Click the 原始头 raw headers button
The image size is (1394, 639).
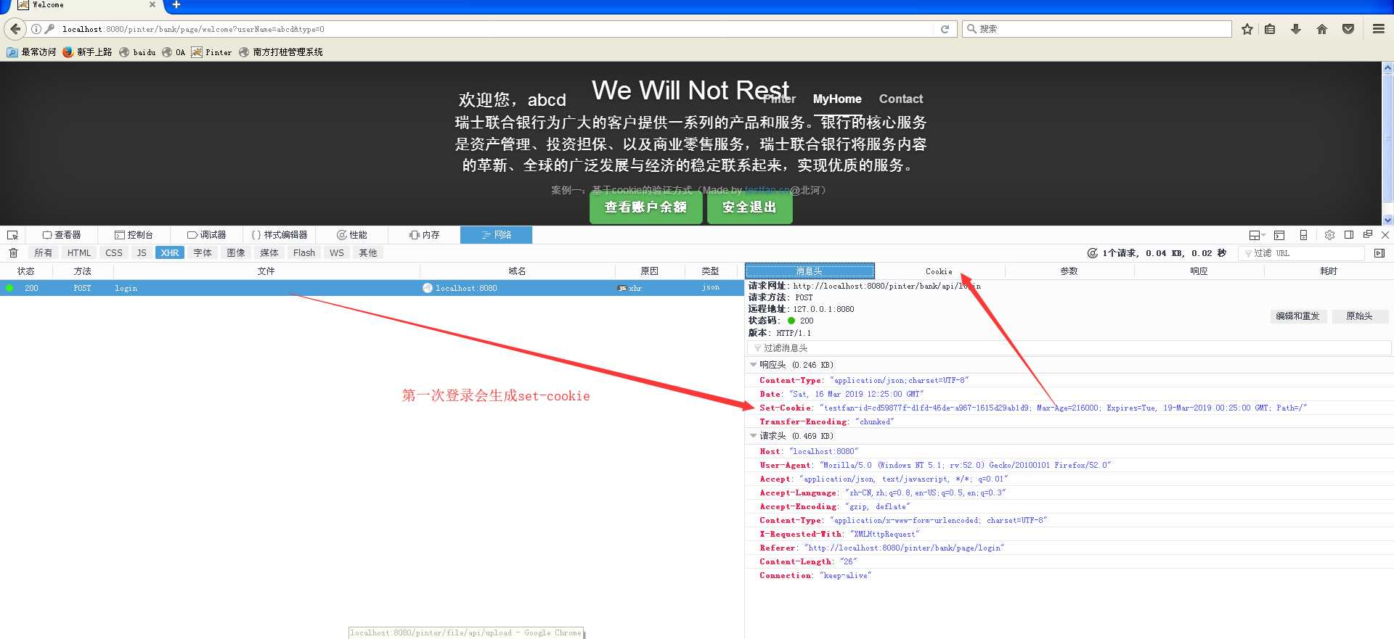pos(1359,316)
